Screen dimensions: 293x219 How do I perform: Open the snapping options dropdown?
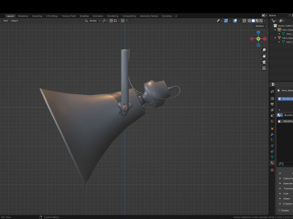(x=117, y=21)
